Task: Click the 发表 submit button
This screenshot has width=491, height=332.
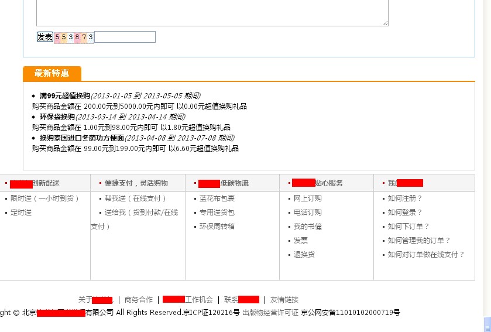Action: coord(44,37)
